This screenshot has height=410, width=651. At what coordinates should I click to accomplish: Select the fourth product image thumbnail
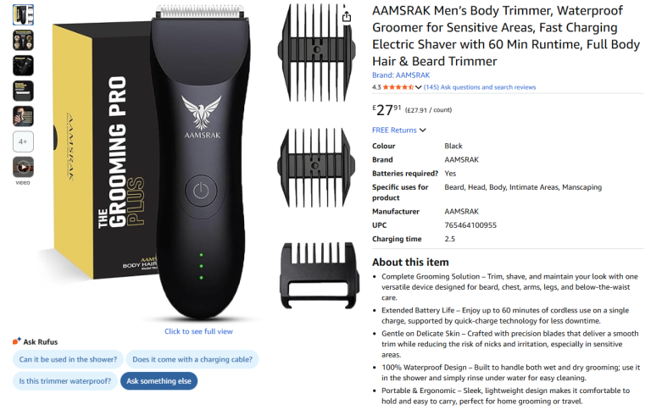coord(23,91)
